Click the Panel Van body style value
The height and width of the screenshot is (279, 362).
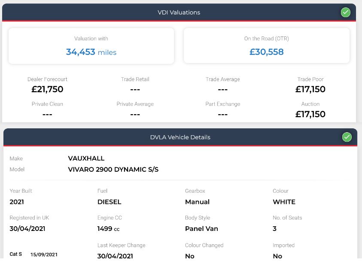(201, 229)
